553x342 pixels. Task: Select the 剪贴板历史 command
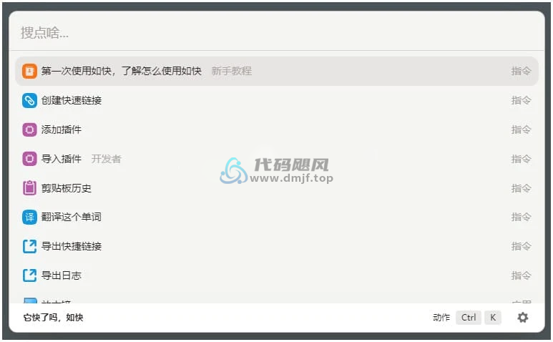click(x=276, y=188)
